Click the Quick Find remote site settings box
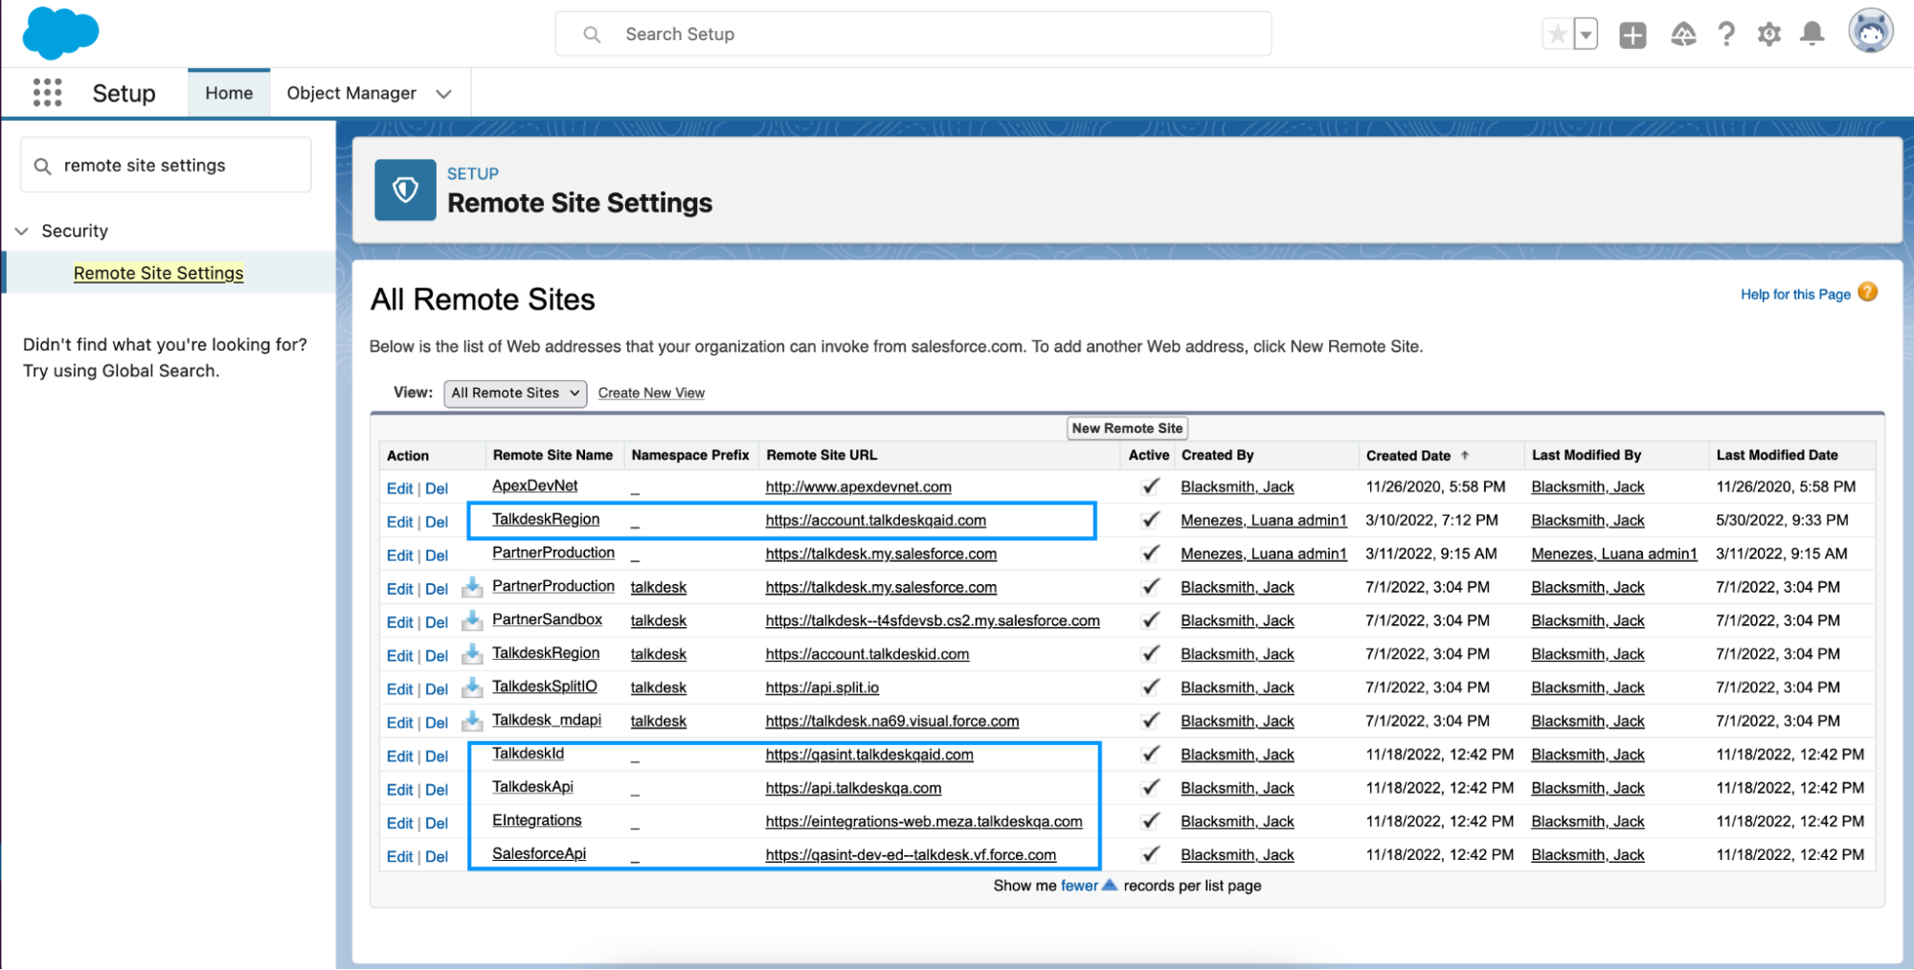This screenshot has height=970, width=1914. tap(166, 166)
